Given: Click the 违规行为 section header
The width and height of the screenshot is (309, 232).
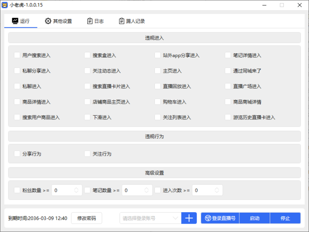Looking at the screenshot, I should [x=154, y=136].
